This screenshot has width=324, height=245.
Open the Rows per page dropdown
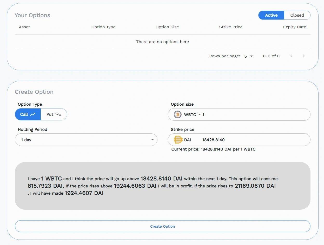click(248, 56)
